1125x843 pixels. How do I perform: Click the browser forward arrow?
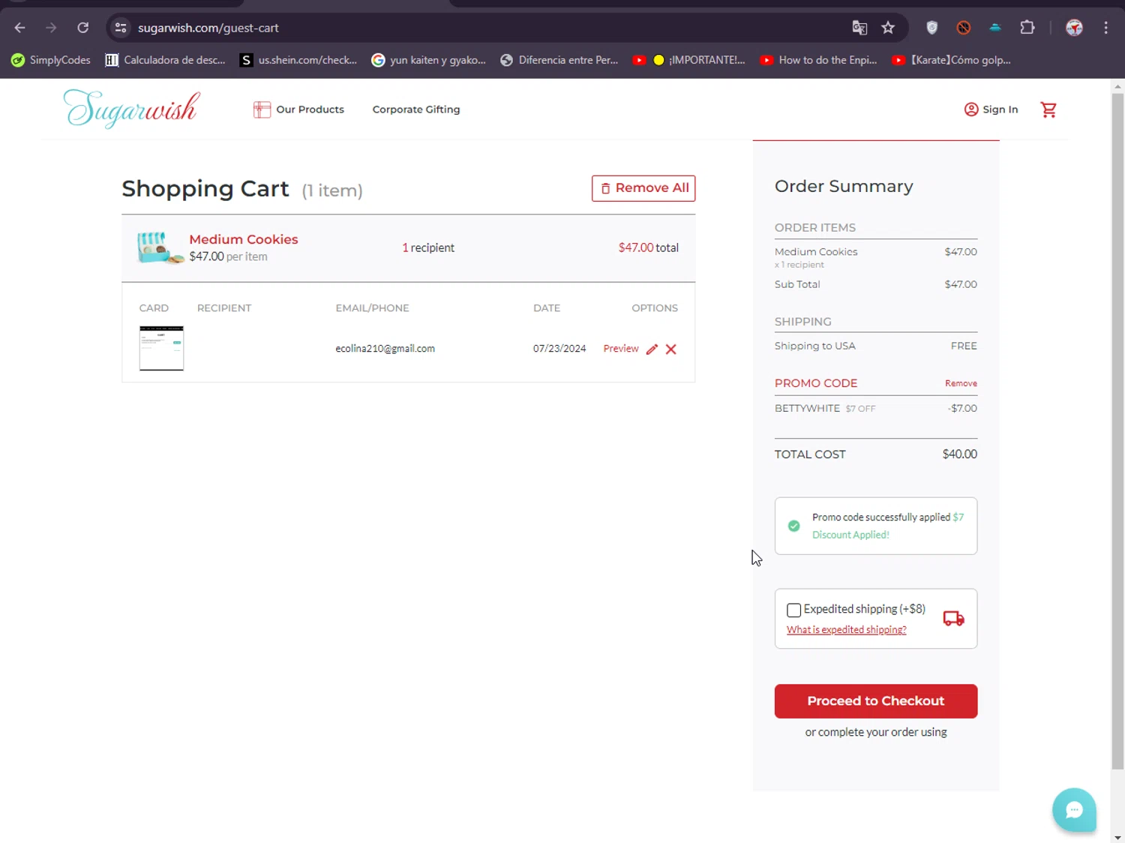51,28
